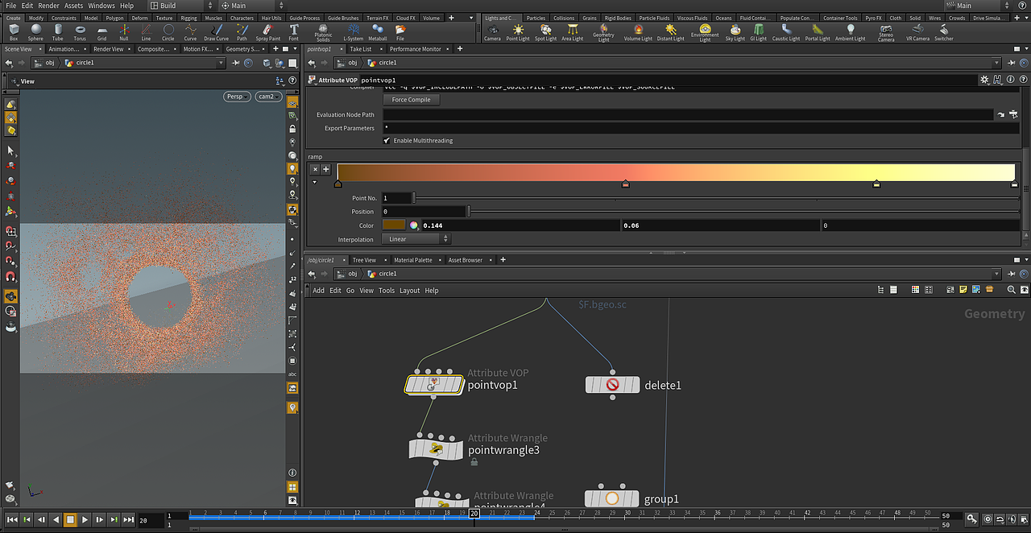Toggle the lock icon in viewport display options
The image size is (1031, 533).
coord(293,128)
